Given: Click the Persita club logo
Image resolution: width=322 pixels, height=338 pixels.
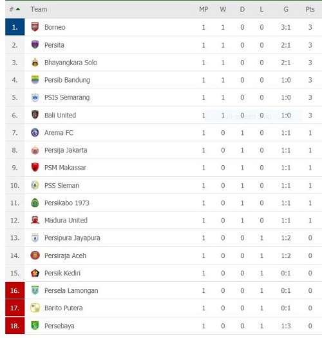Looking at the screenshot, I should [x=35, y=45].
